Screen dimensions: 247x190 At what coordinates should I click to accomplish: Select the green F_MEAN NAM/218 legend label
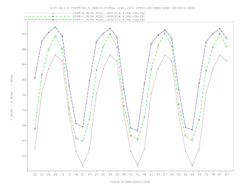109,16
